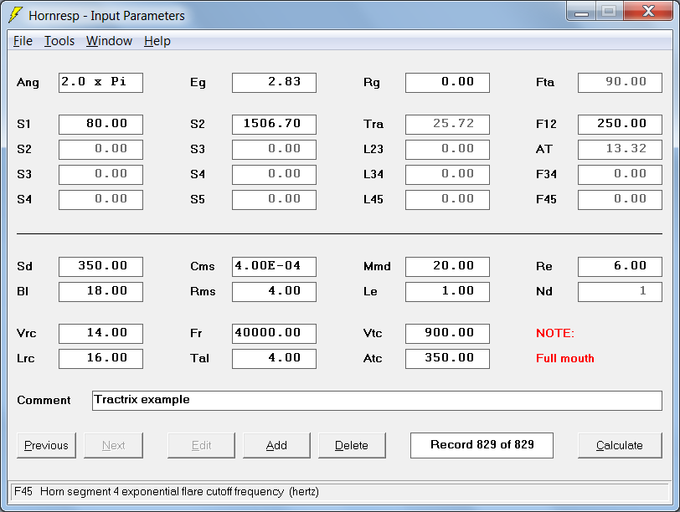Viewport: 680px width, 512px height.
Task: Open the Window menu
Action: coord(109,41)
